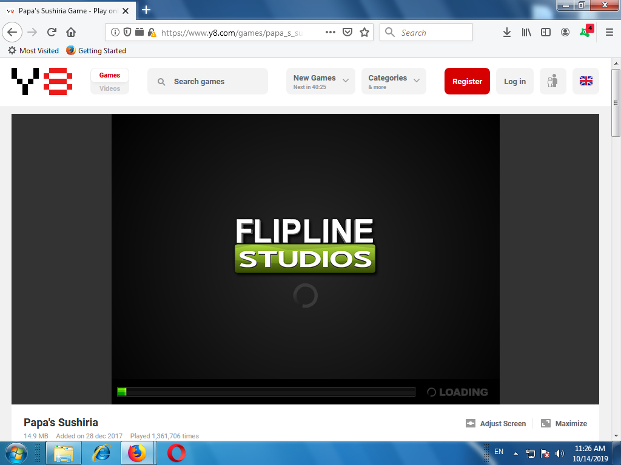Maximize the game screen

(564, 423)
